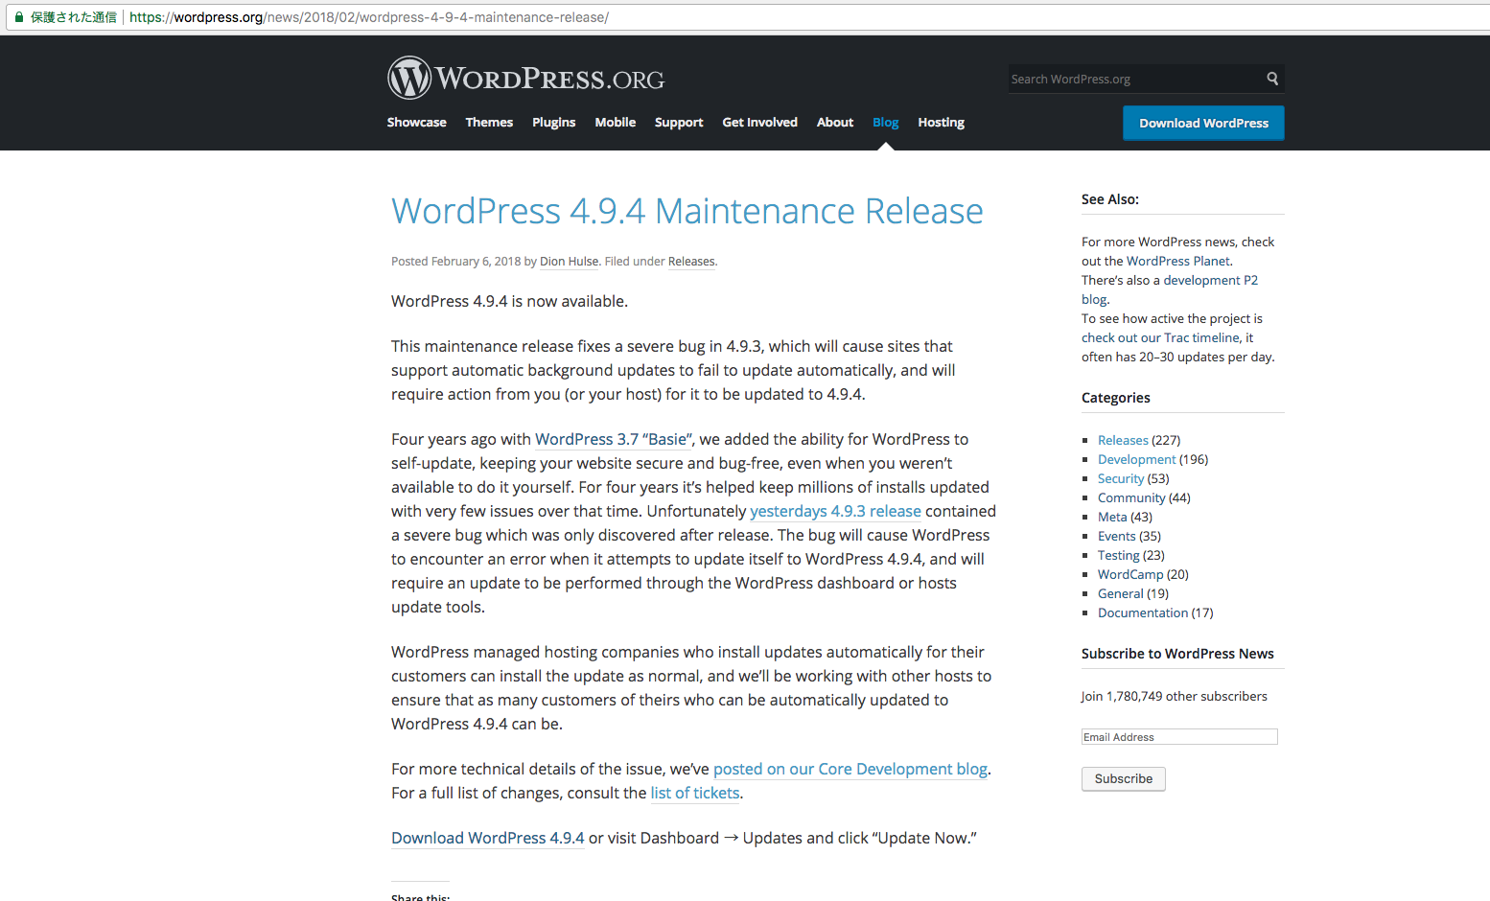Image resolution: width=1490 pixels, height=901 pixels.
Task: Click the browser address bar URL
Action: click(369, 17)
